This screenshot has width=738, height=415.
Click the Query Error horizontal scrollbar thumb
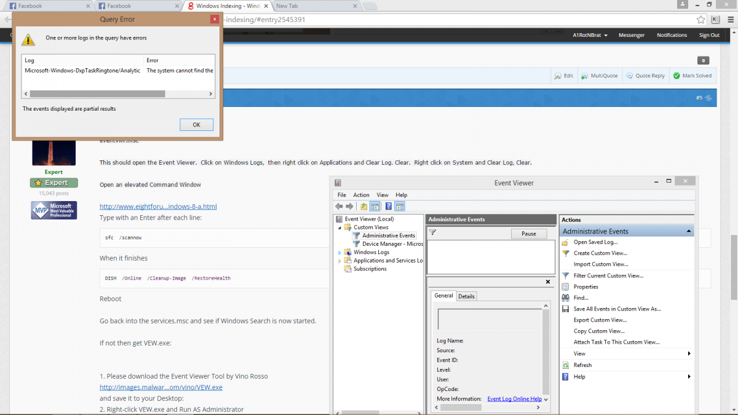click(97, 94)
